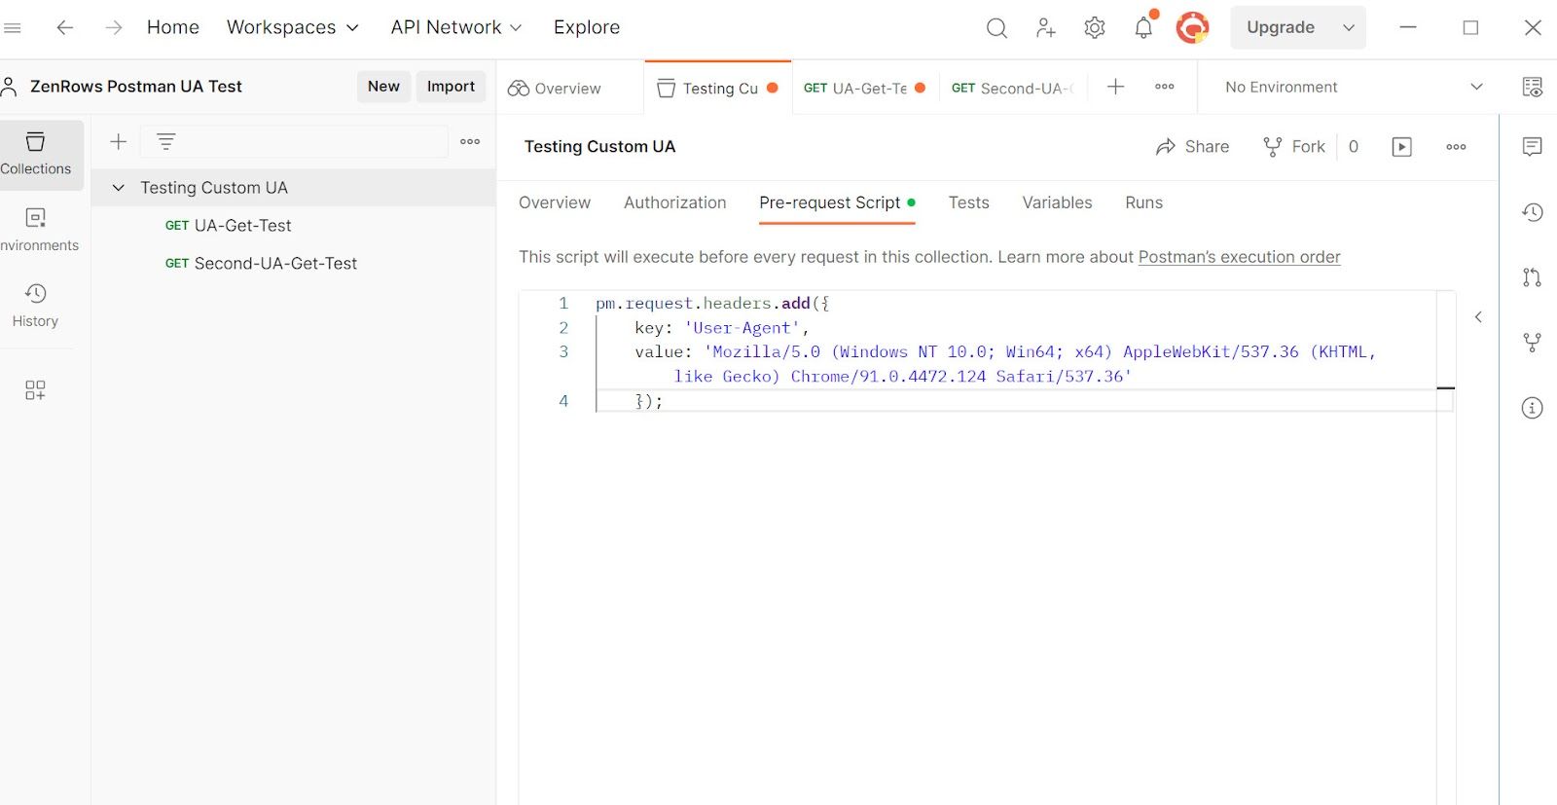Open the Tests tab
The width and height of the screenshot is (1557, 805).
(x=969, y=202)
